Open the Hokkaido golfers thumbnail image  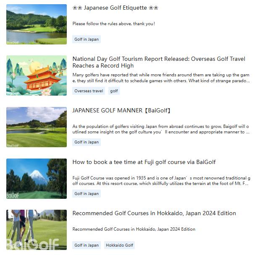pos(37,230)
